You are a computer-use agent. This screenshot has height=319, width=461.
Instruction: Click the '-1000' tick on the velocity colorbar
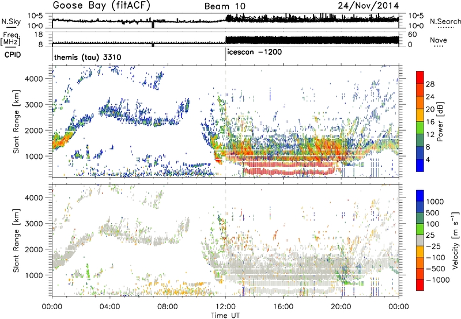(437, 280)
